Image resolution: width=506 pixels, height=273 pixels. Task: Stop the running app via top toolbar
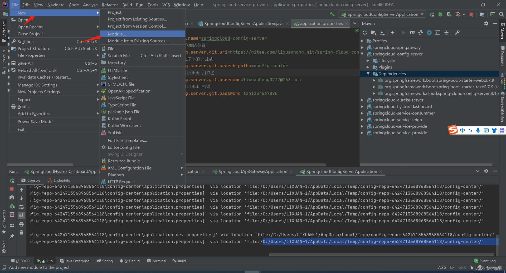tap(471, 14)
